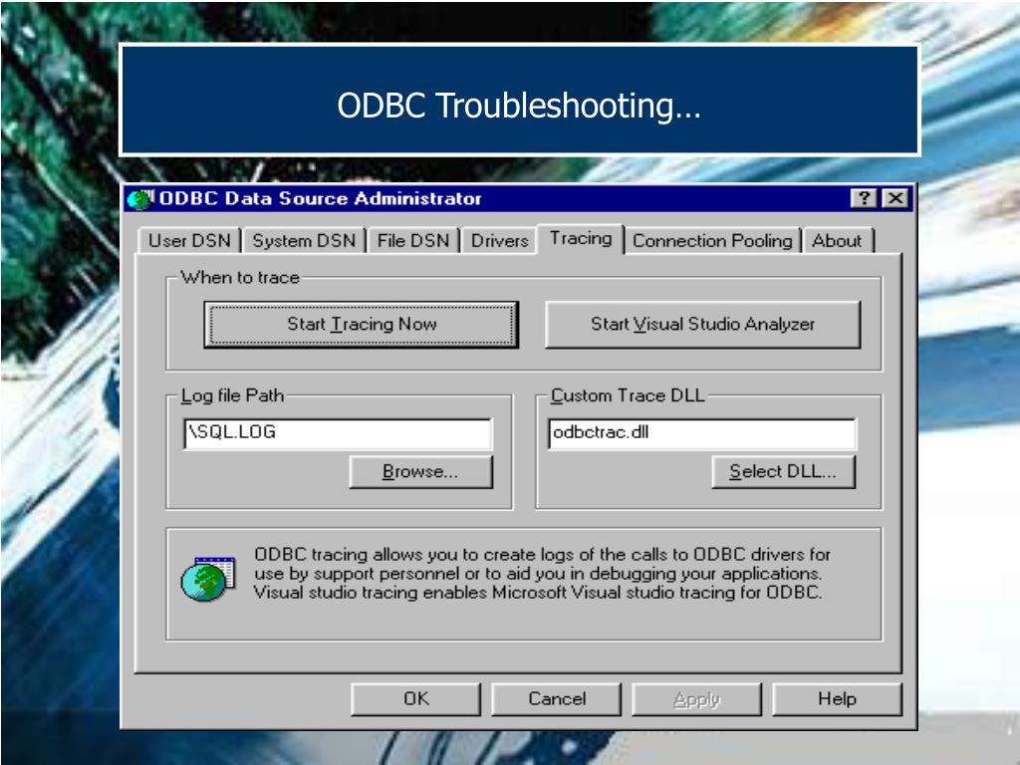Click the 'Log file Path' label

click(232, 395)
